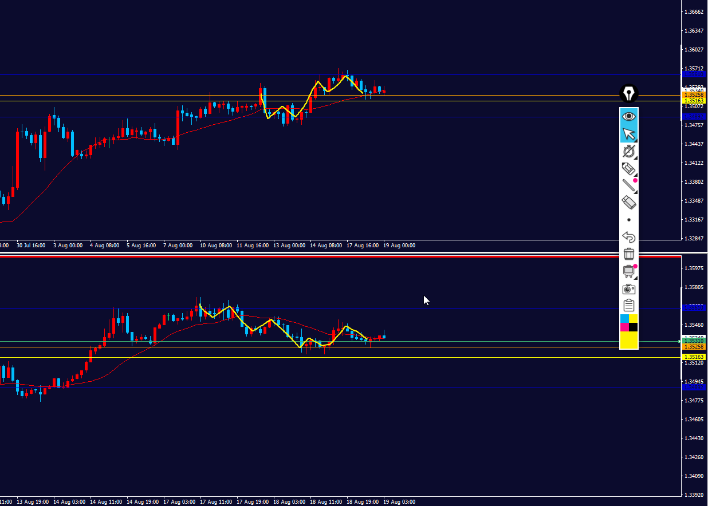Viewport: 708px width, 506px height.
Task: Click the 1.35460 price on lower axis
Action: point(694,325)
